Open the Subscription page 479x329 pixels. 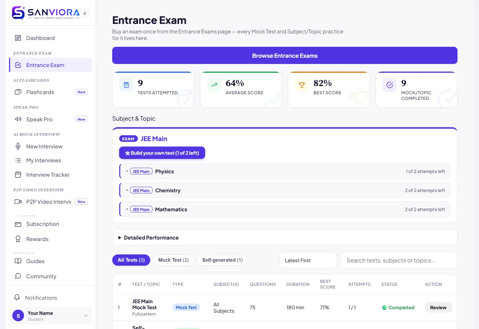coord(51,224)
